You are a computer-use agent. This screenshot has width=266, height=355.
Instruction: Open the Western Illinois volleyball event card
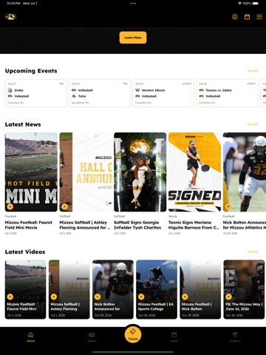(x=163, y=93)
